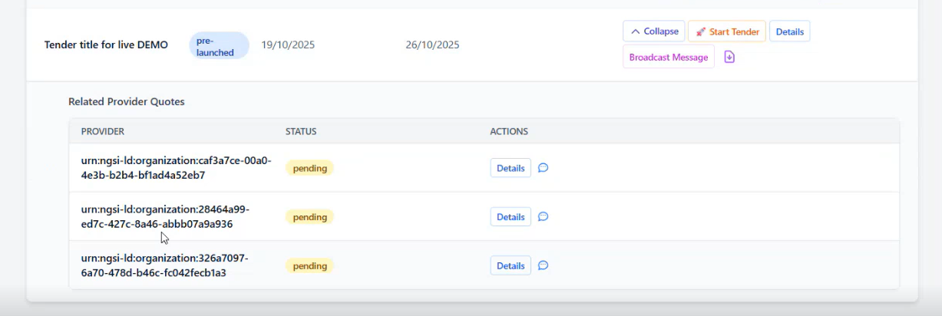
Task: Open chat icon for provider 28464a99
Action: tap(543, 217)
